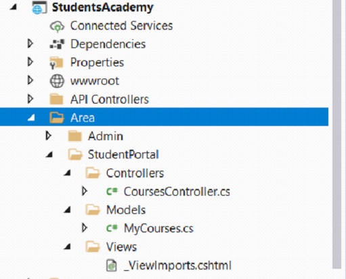Select the Controllers folder under StudentPortal
Viewport: 346px width, 279px height.
tap(135, 173)
